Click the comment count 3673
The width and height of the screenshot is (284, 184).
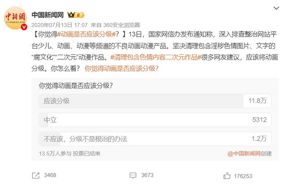pos(147,175)
